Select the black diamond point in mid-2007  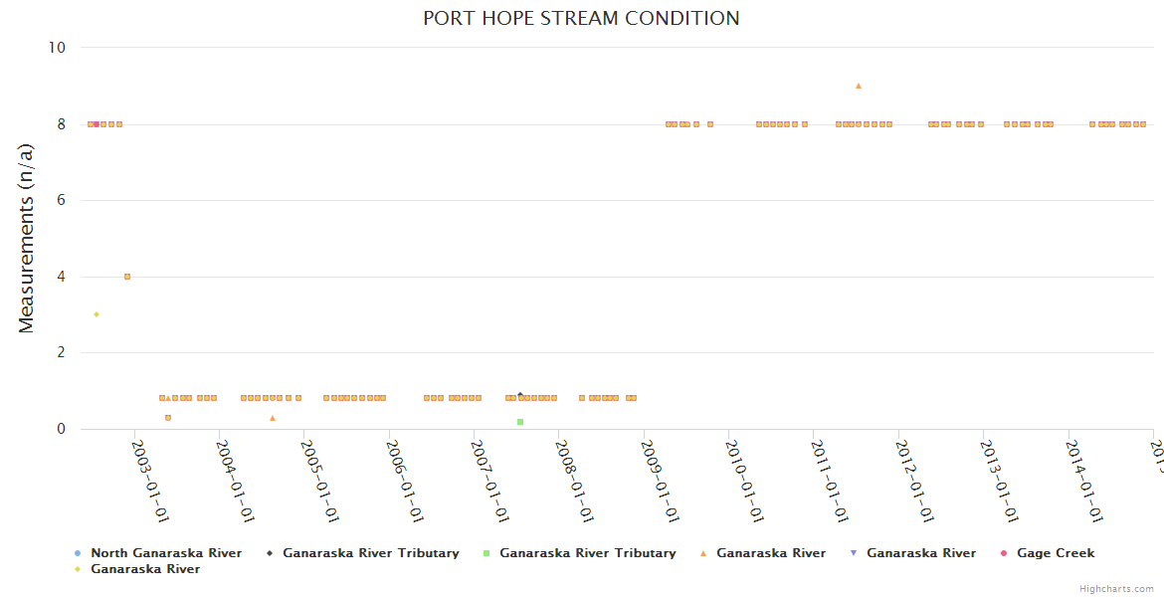(519, 395)
